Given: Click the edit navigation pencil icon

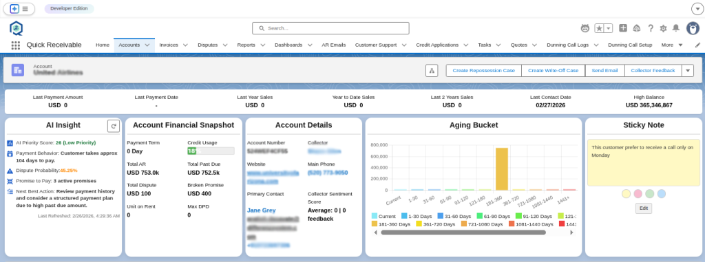Looking at the screenshot, I should coord(698,45).
